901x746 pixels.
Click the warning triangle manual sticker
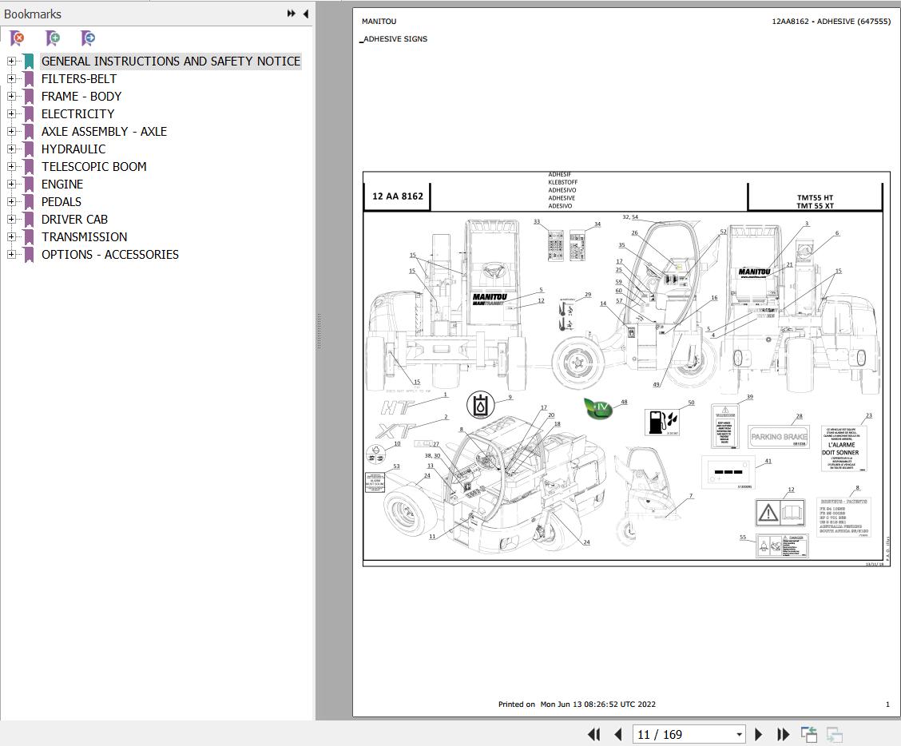point(780,513)
